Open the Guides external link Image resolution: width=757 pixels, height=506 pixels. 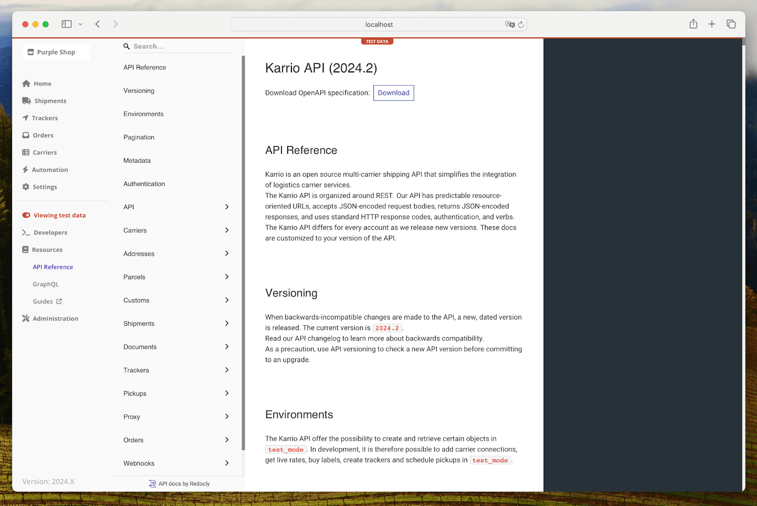[47, 301]
